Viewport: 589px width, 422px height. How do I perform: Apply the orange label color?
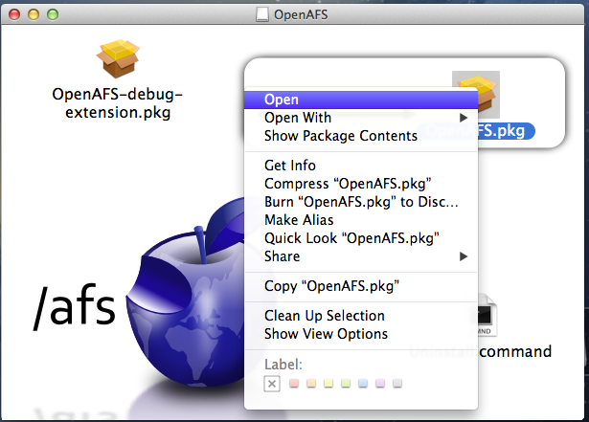coord(311,384)
